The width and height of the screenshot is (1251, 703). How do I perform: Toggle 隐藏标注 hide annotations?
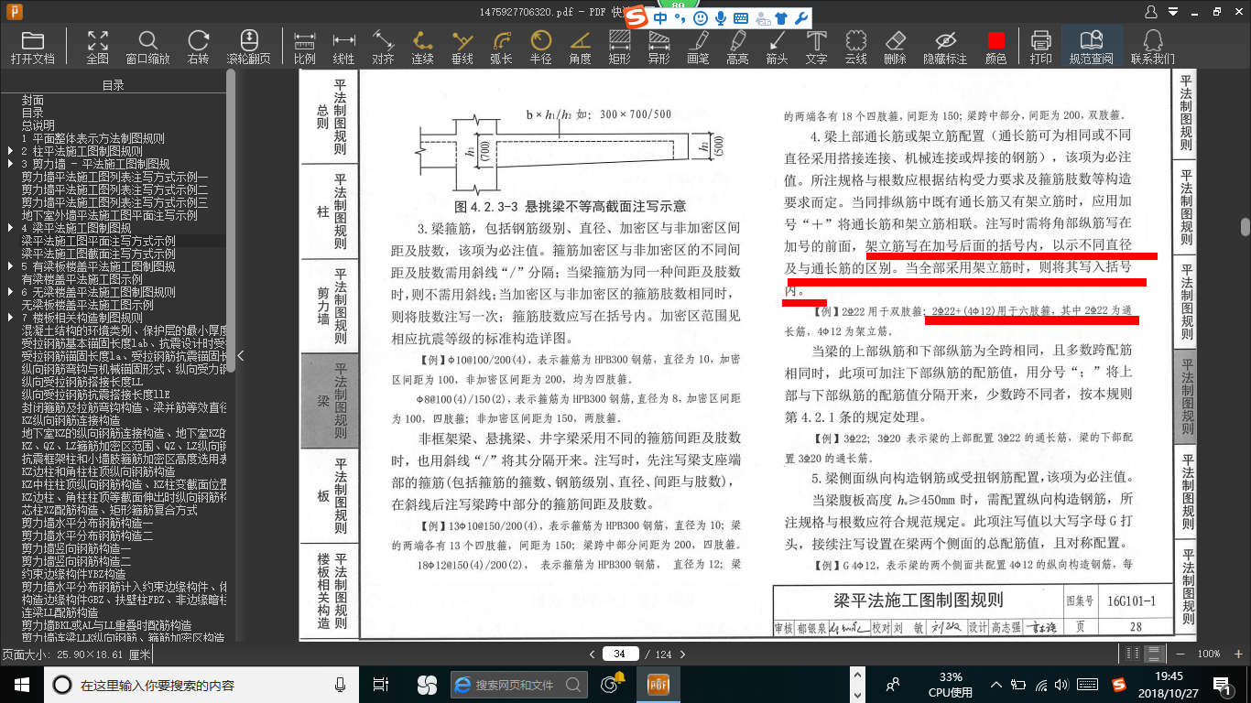(945, 48)
